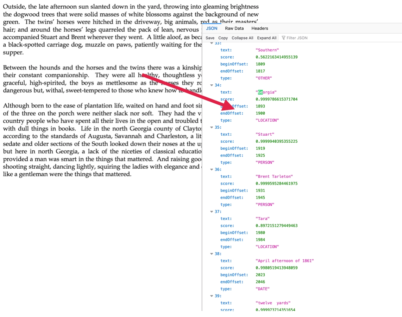The height and width of the screenshot is (317, 402).
Task: Collapse entry 39 triangle
Action: tap(212, 296)
